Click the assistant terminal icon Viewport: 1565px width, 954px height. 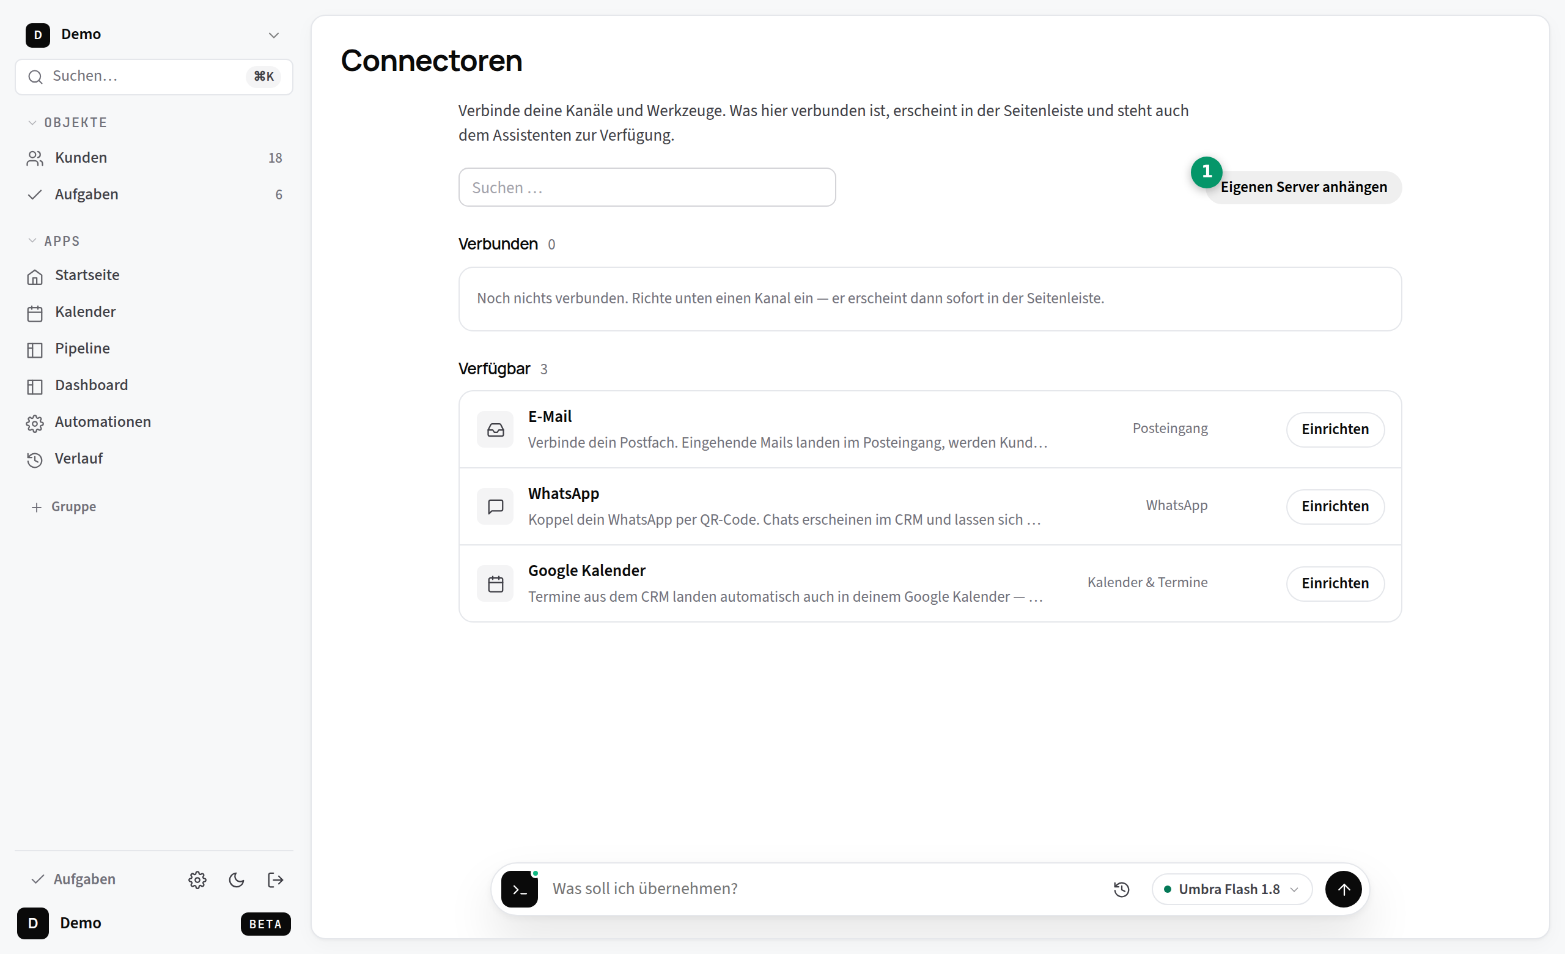tap(520, 889)
